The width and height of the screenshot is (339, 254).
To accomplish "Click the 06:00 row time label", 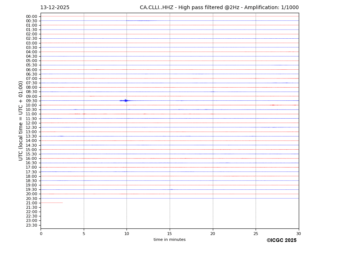I will pos(31,70).
